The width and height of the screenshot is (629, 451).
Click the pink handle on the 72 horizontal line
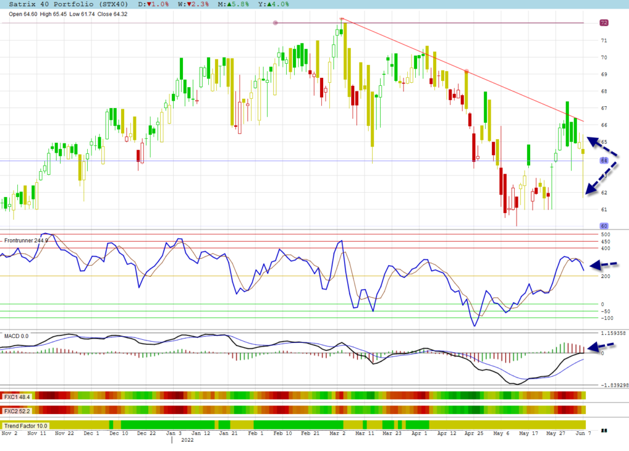(275, 23)
